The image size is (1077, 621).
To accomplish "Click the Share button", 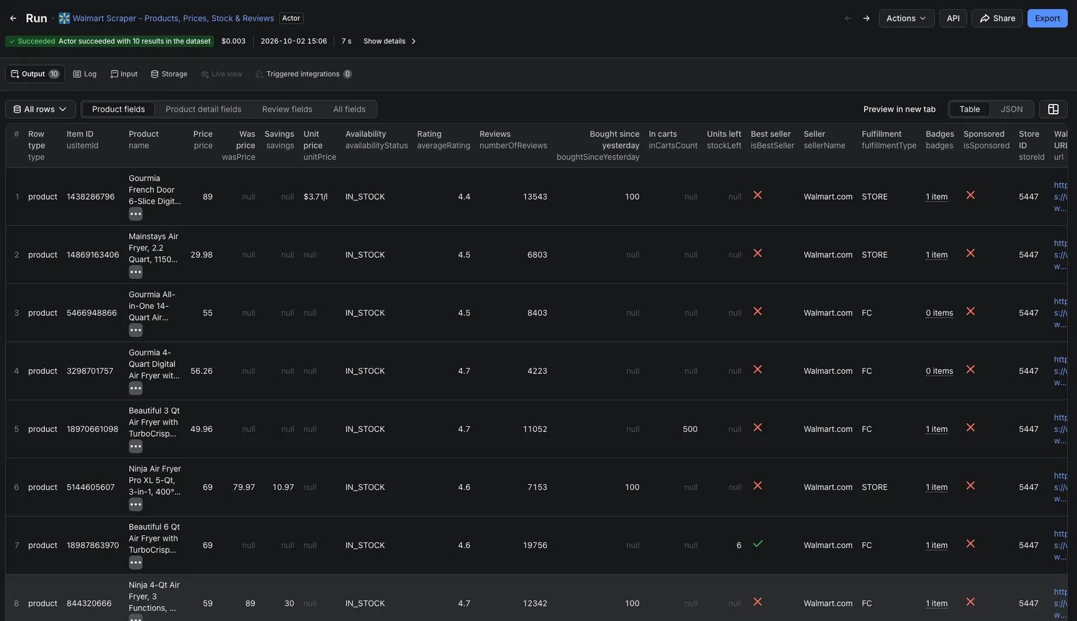I will (x=997, y=19).
